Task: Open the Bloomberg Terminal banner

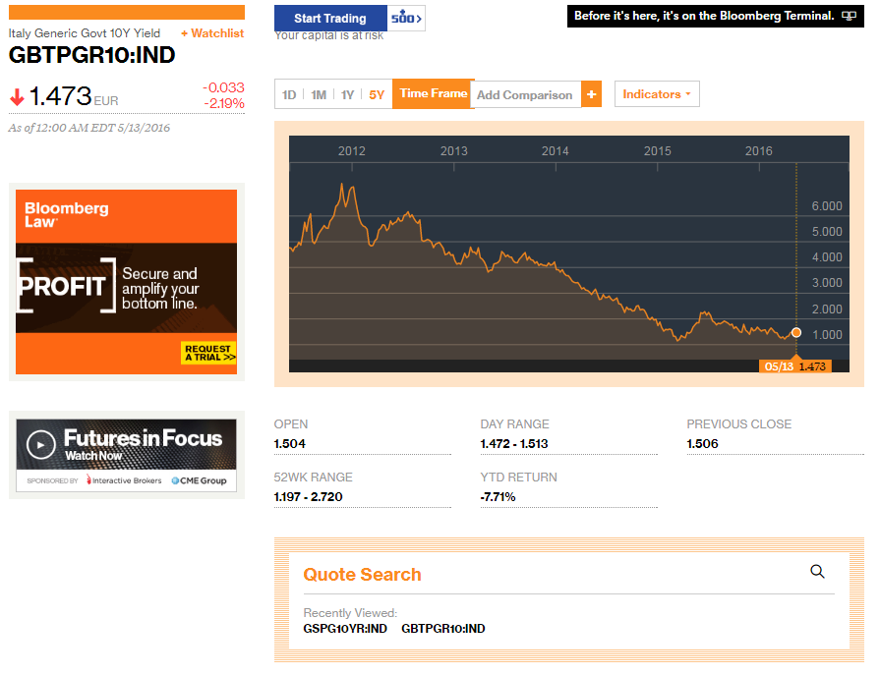Action: [715, 16]
